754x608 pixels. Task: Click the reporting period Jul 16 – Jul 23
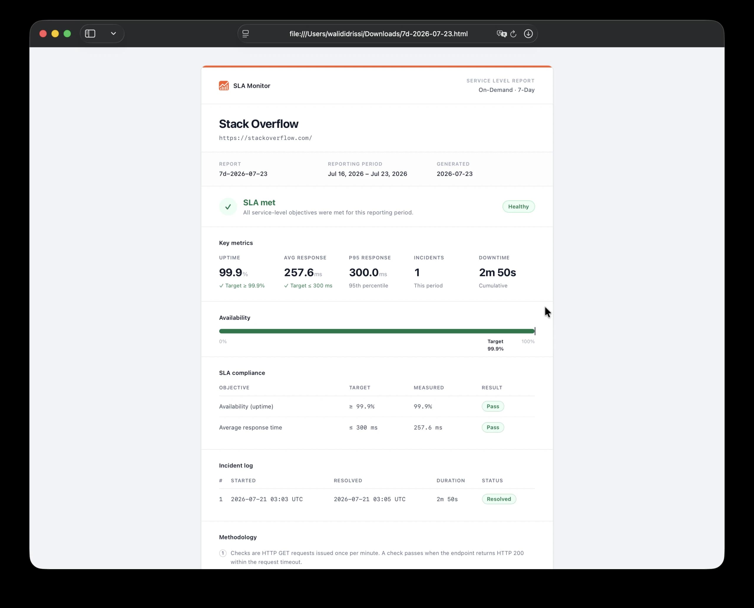(x=367, y=174)
